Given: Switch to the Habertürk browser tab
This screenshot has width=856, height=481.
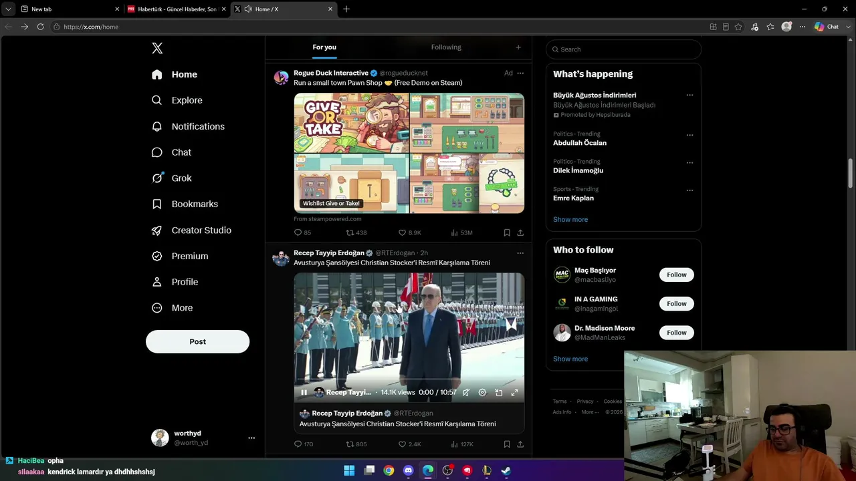Looking at the screenshot, I should click(177, 9).
